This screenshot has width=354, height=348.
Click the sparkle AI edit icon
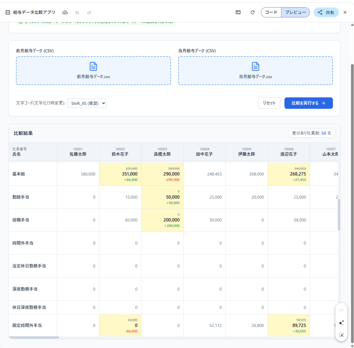click(341, 322)
